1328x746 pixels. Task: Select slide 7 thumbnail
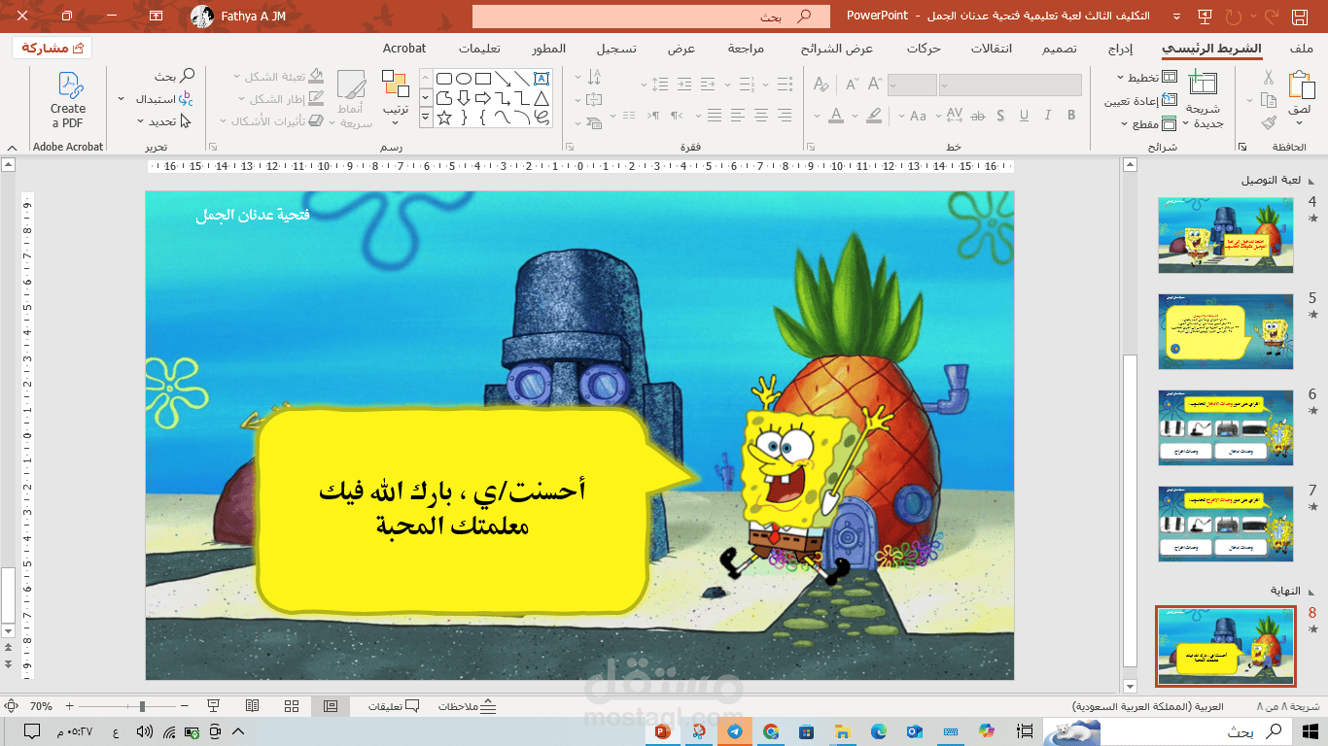(1226, 525)
